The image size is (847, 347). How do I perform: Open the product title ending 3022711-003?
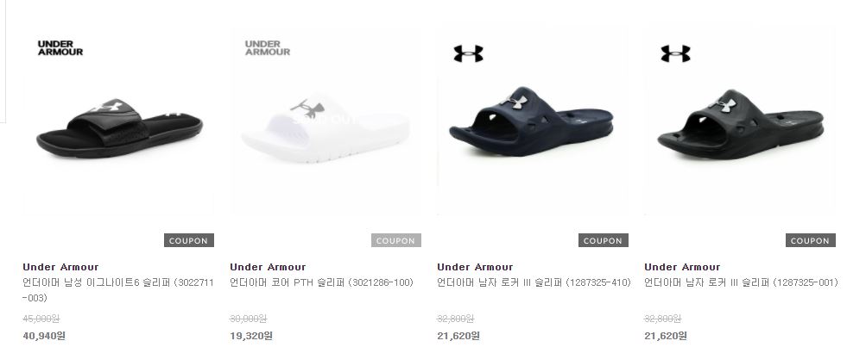click(118, 290)
